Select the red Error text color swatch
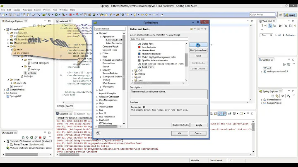Viewport: 298px width, 167px height. [139, 47]
